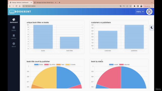Toggle Edu Mind legend swatch
Screen dimensions: 162x91
pos(46,64)
